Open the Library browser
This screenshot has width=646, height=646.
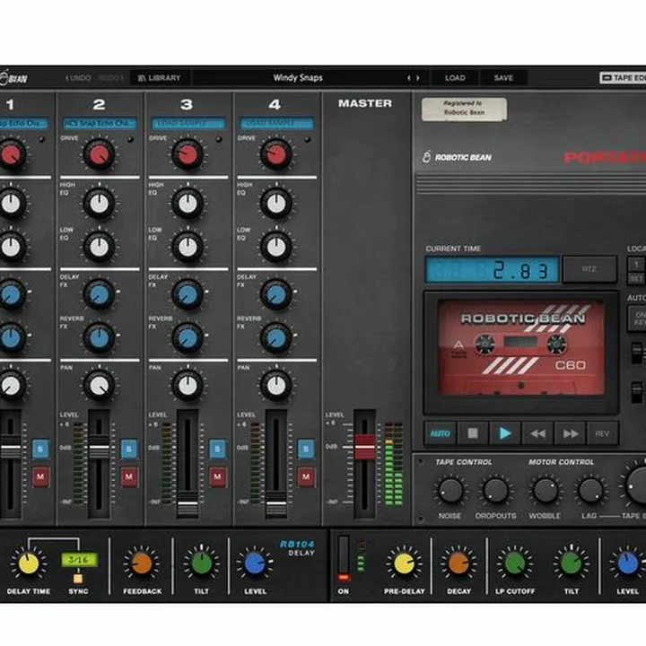tap(160, 78)
